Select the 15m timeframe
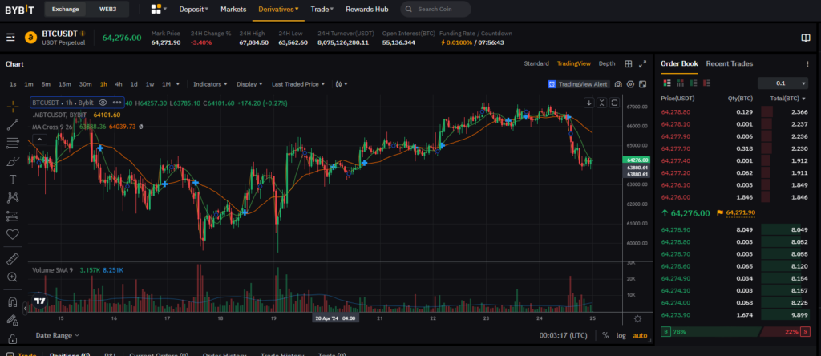The height and width of the screenshot is (356, 821). pyautogui.click(x=64, y=83)
